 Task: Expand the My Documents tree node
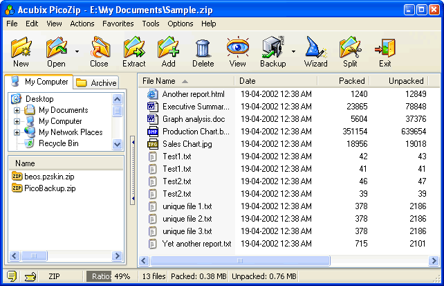pyautogui.click(x=17, y=110)
